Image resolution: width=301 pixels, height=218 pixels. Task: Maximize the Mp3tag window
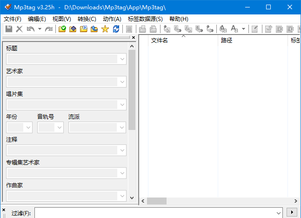click(x=268, y=7)
